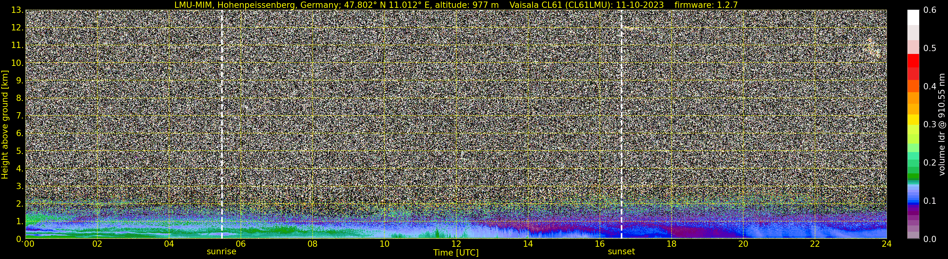The width and height of the screenshot is (948, 259).
Task: Click the time axis tick '06'
Action: 241,244
